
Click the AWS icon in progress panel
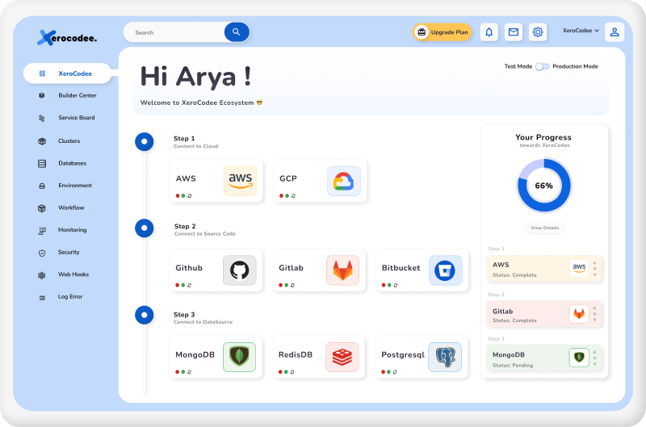point(579,268)
